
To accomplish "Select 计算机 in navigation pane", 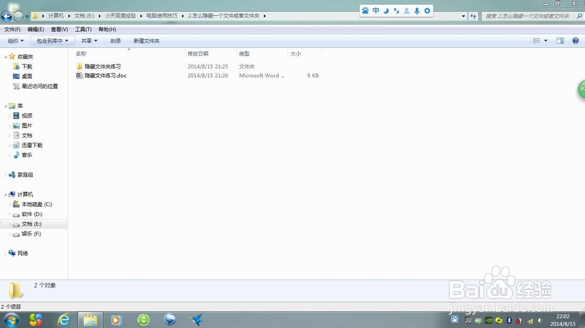I will click(25, 194).
